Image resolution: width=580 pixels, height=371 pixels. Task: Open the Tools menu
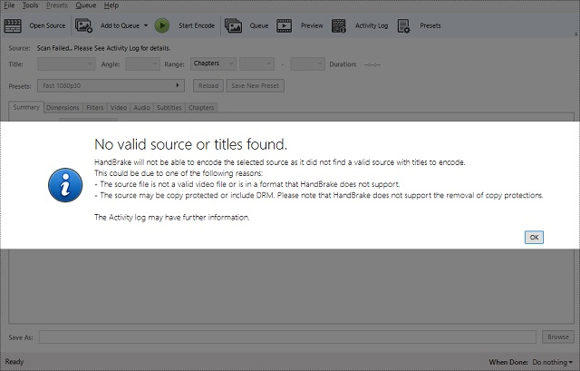coord(30,5)
